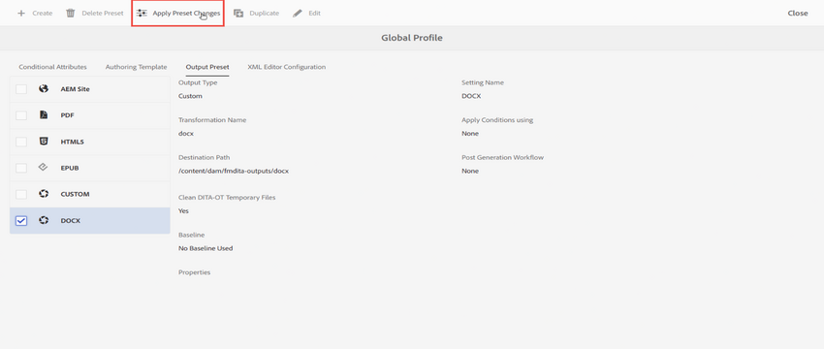Tick the EPUB preset checkbox
The height and width of the screenshot is (349, 824).
21,168
